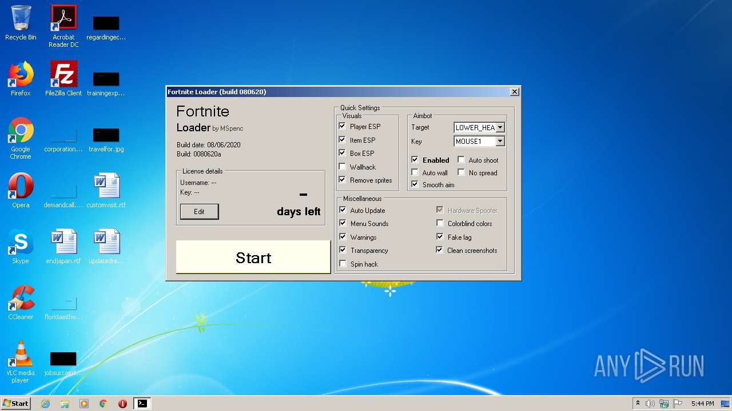
Task: Uncheck the aimbot Enabled checkbox
Action: click(x=415, y=160)
